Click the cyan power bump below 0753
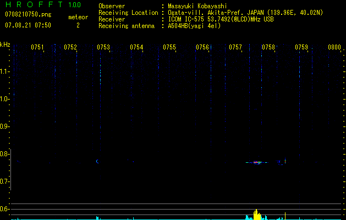 point(97,218)
